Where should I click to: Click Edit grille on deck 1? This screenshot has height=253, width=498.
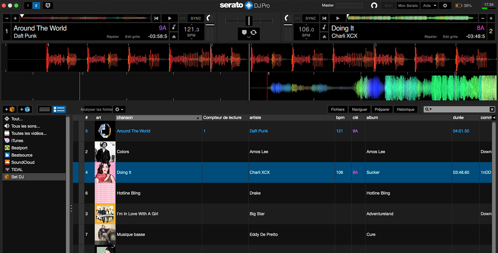pyautogui.click(x=132, y=36)
